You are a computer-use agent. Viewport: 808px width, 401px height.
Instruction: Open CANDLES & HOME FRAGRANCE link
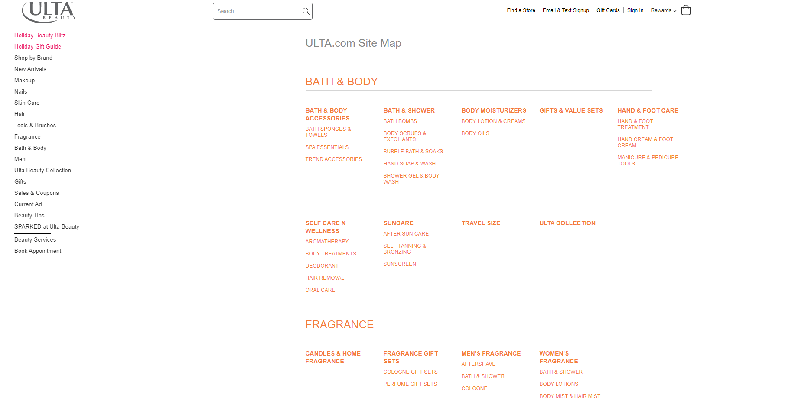(x=333, y=357)
